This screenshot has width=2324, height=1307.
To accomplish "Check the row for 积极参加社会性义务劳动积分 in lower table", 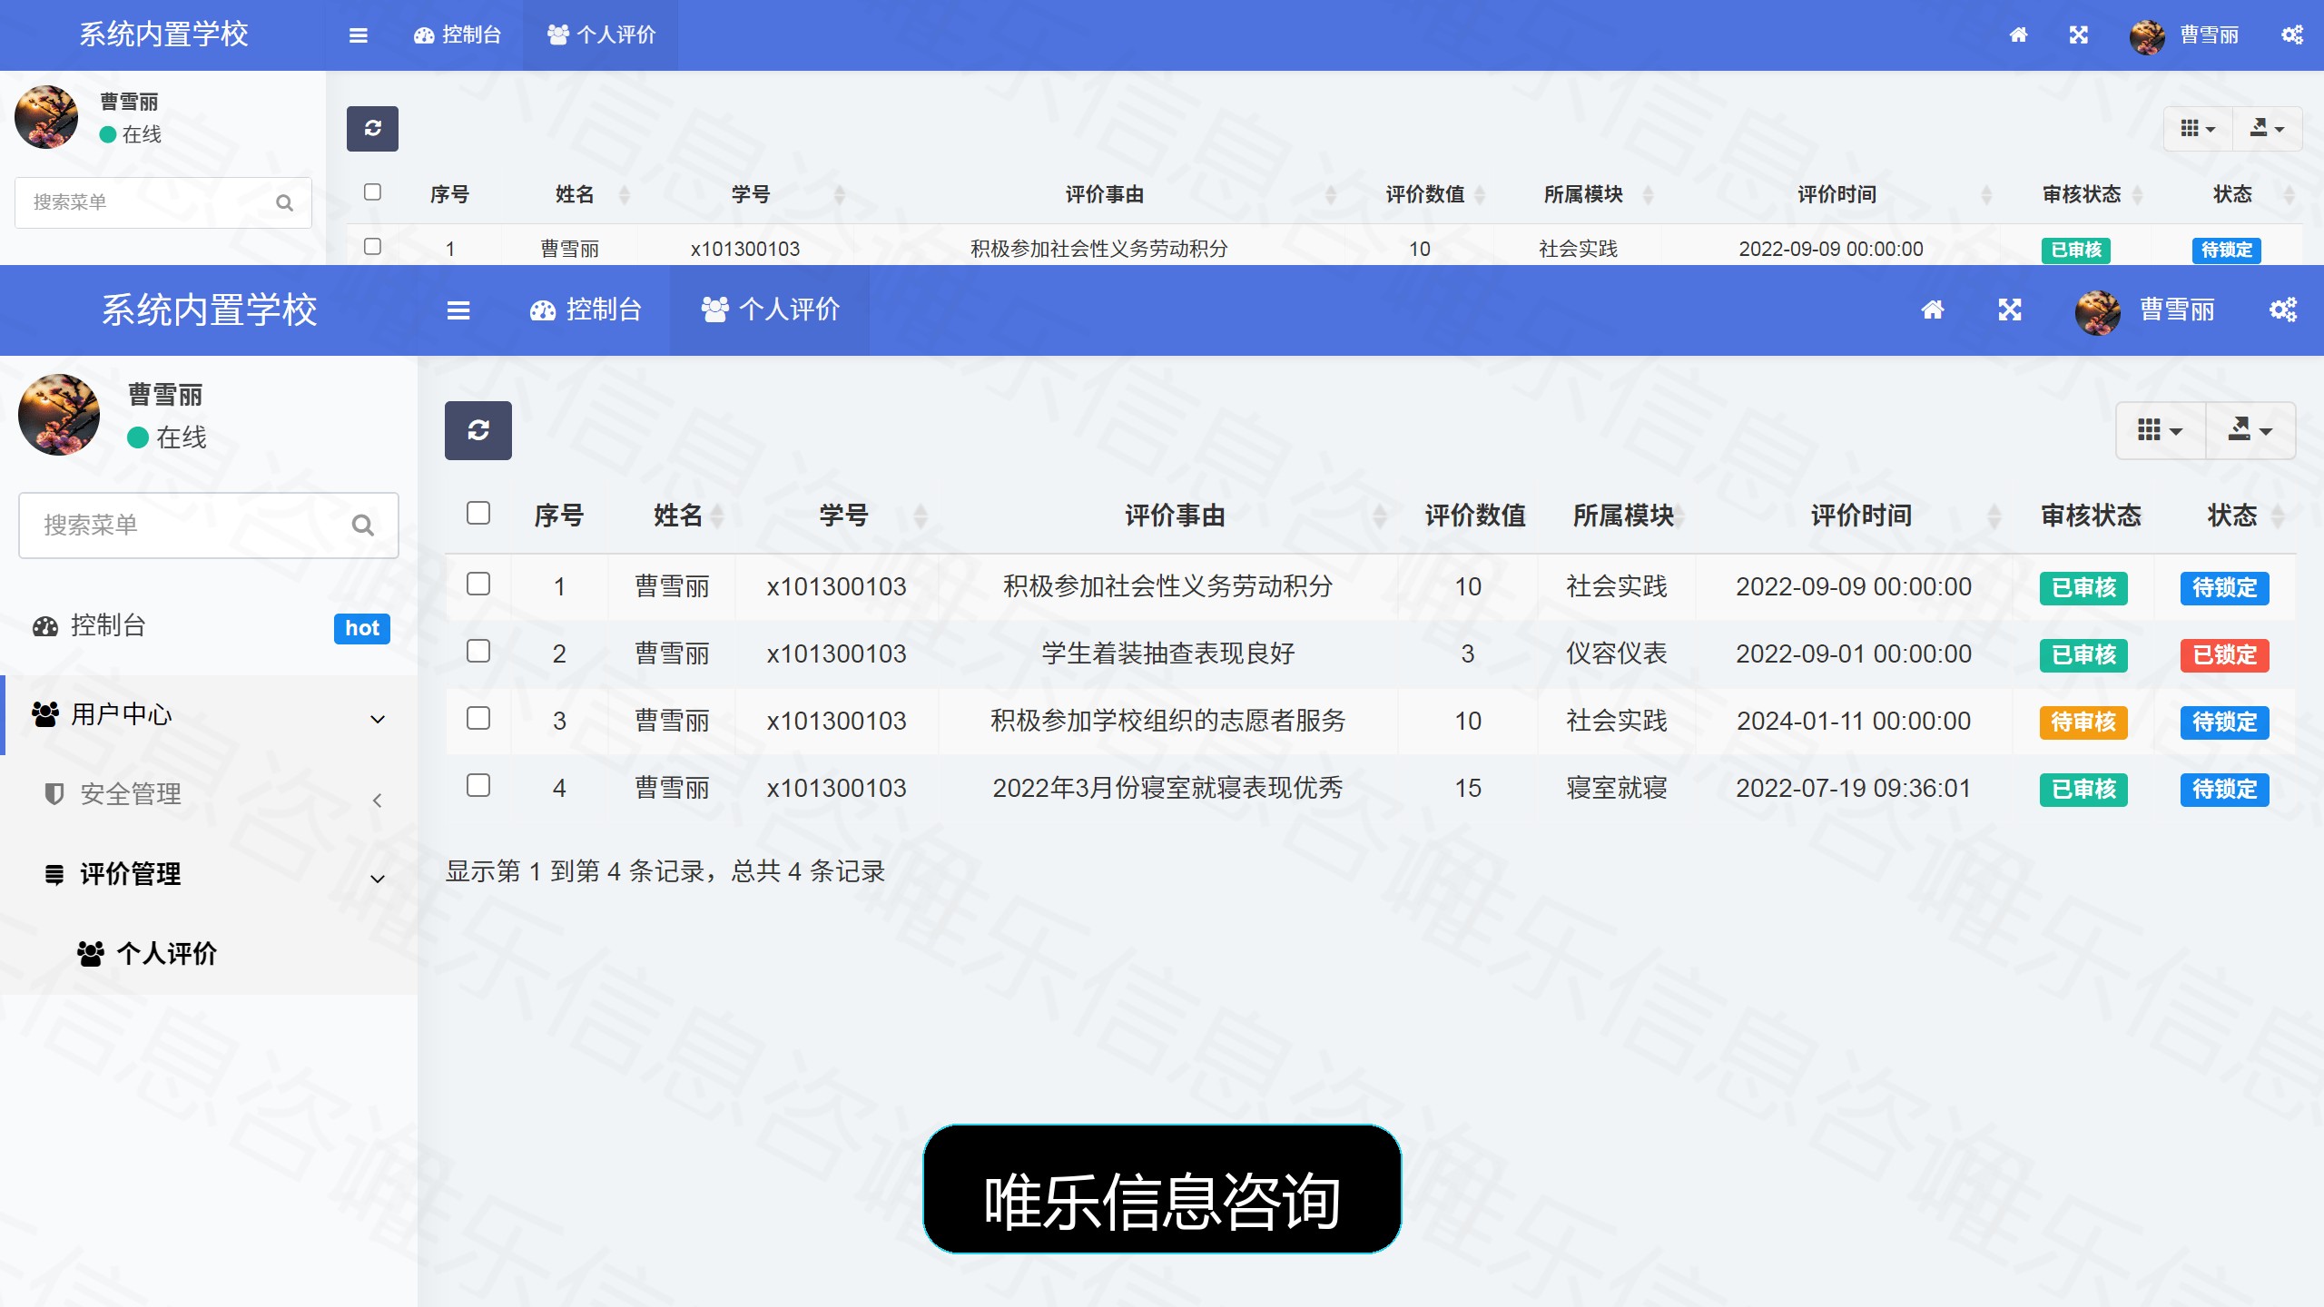I will pyautogui.click(x=478, y=584).
